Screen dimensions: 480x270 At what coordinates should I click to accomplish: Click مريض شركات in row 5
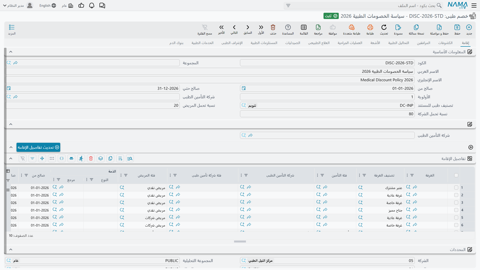pos(155,218)
